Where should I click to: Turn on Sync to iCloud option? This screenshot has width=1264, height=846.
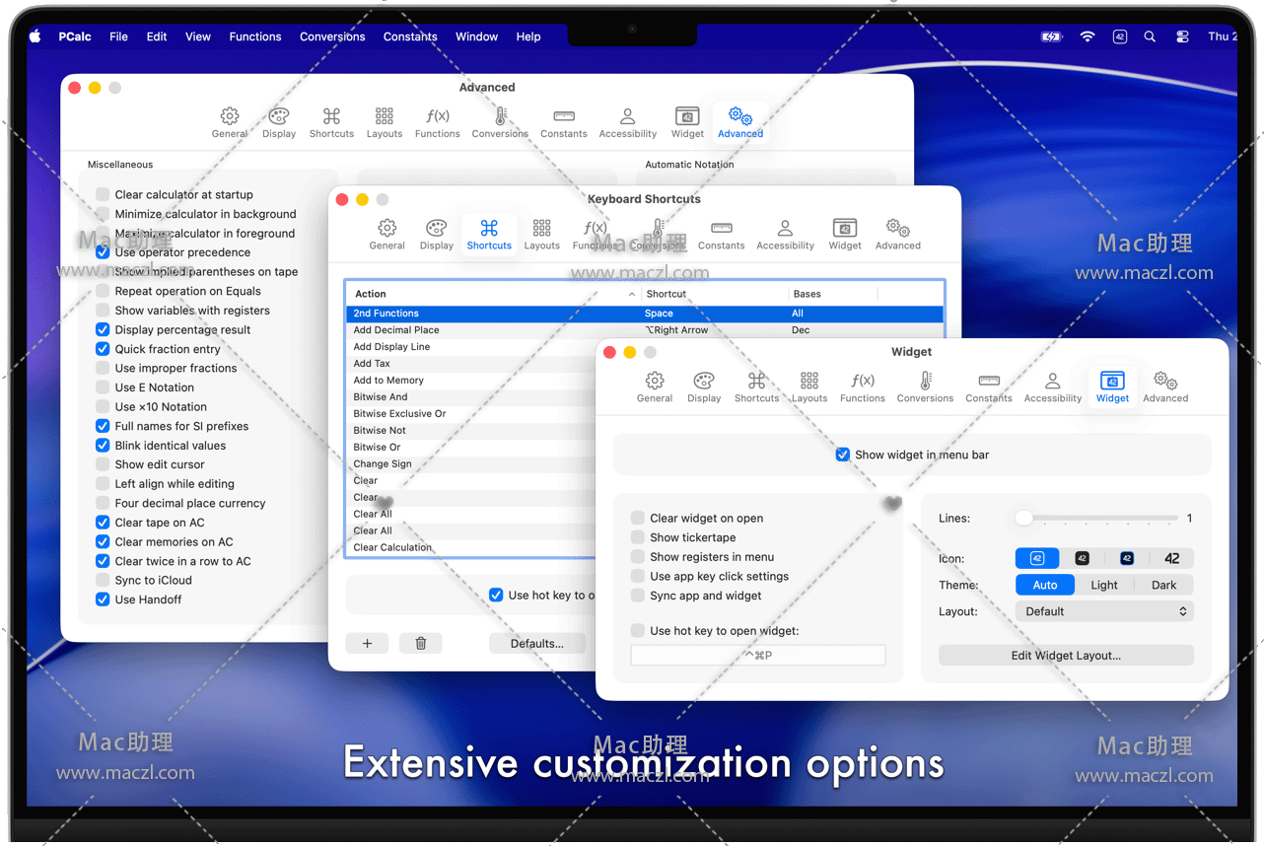coord(103,580)
